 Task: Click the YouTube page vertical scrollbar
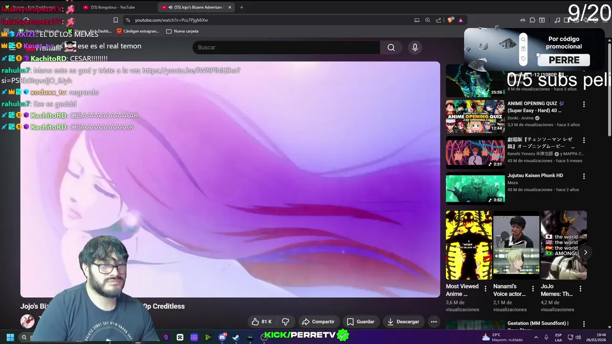point(609,91)
